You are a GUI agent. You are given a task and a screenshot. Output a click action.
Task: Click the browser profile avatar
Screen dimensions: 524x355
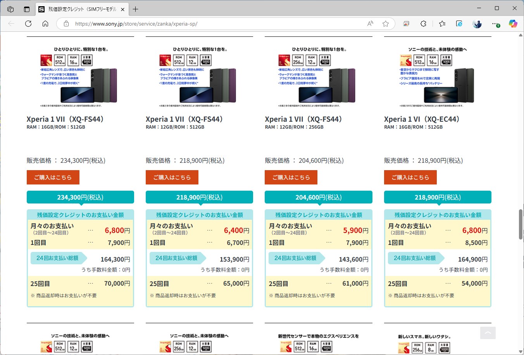pyautogui.click(x=477, y=24)
